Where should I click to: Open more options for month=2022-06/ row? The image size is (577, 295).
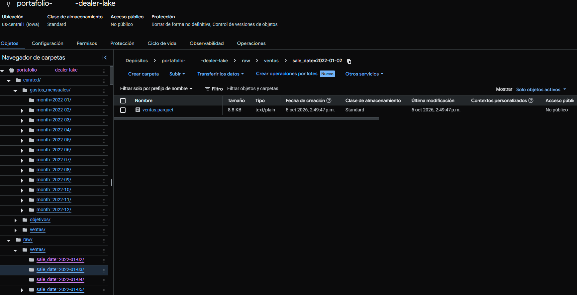(104, 151)
